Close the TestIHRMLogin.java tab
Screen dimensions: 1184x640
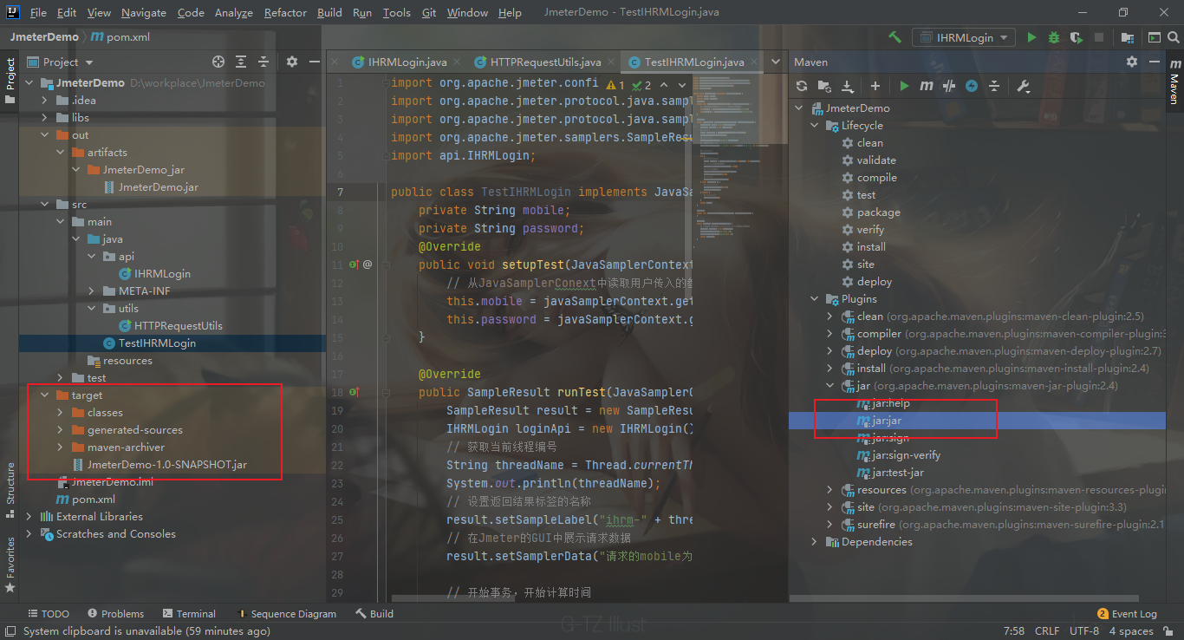(x=752, y=62)
